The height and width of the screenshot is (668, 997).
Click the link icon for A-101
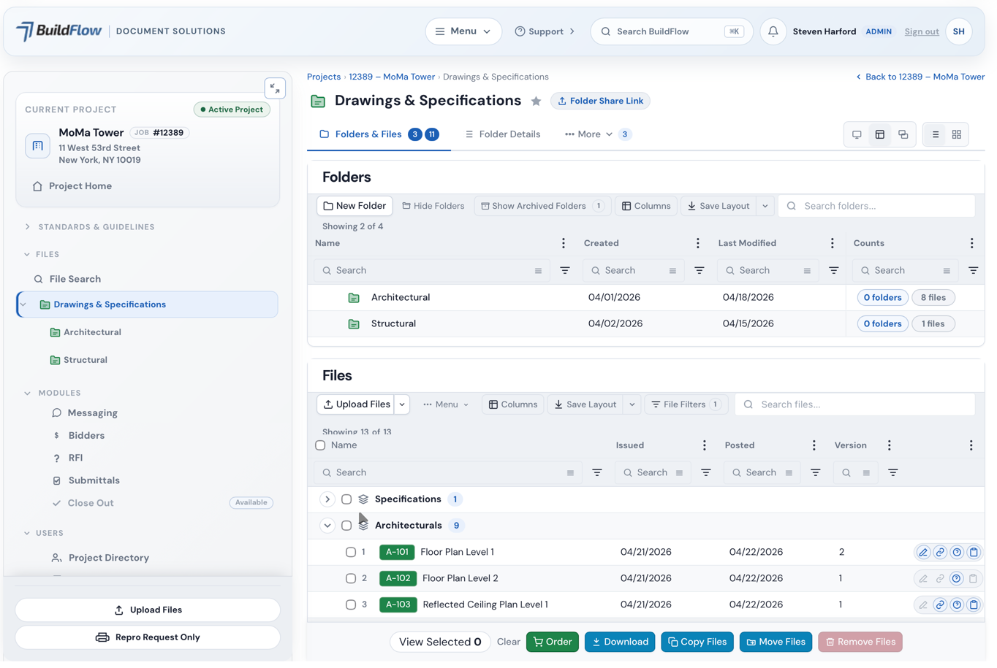click(940, 553)
